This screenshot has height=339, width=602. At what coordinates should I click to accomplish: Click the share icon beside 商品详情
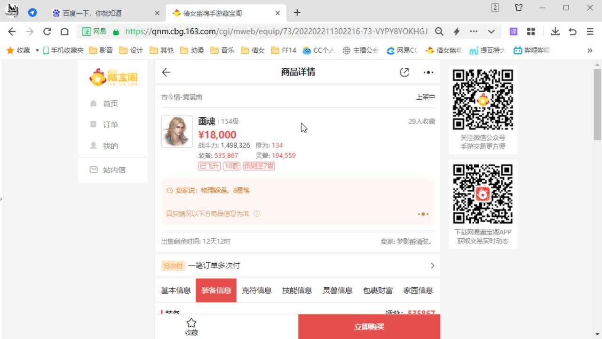pos(404,72)
